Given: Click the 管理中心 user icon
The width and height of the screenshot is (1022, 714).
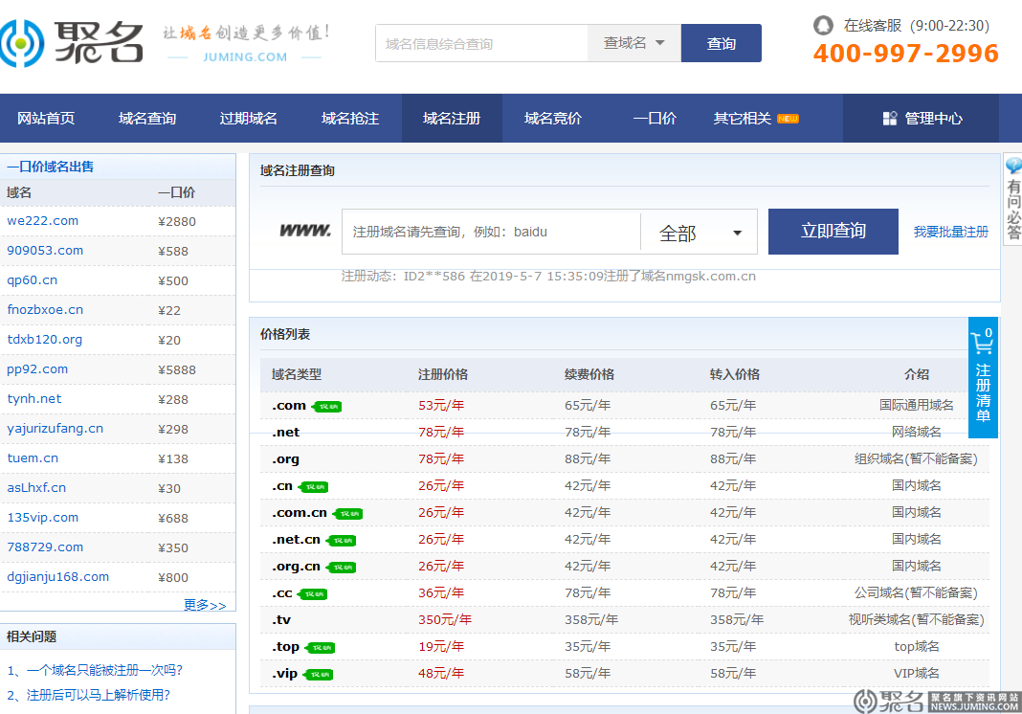Looking at the screenshot, I should coord(888,118).
